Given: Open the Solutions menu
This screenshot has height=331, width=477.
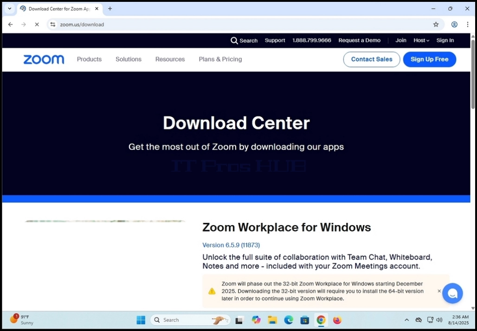Looking at the screenshot, I should point(129,59).
